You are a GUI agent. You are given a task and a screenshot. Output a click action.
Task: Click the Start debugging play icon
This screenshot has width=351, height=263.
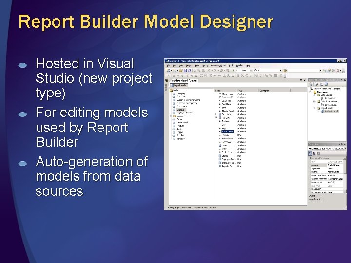233,70
